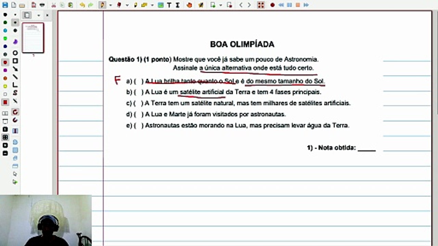Screen dimensions: 438x246
Task: Pick the bright green pen color
Action: [5, 39]
